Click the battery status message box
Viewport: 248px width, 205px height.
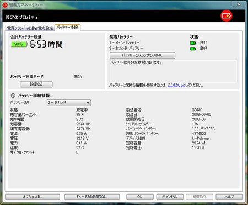pyautogui.click(x=173, y=71)
